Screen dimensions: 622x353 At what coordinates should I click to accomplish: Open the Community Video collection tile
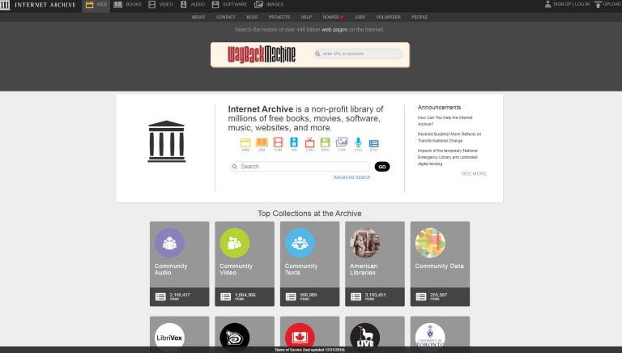pyautogui.click(x=245, y=264)
